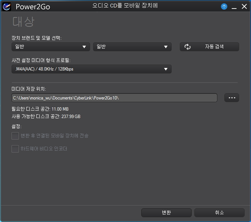The height and width of the screenshot is (222, 251).
Task: Click the 사용 가능한 디스크 공간: 237.99 GB text
Action: (46, 116)
